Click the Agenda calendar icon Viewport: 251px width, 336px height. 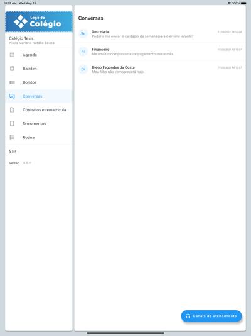click(x=12, y=55)
